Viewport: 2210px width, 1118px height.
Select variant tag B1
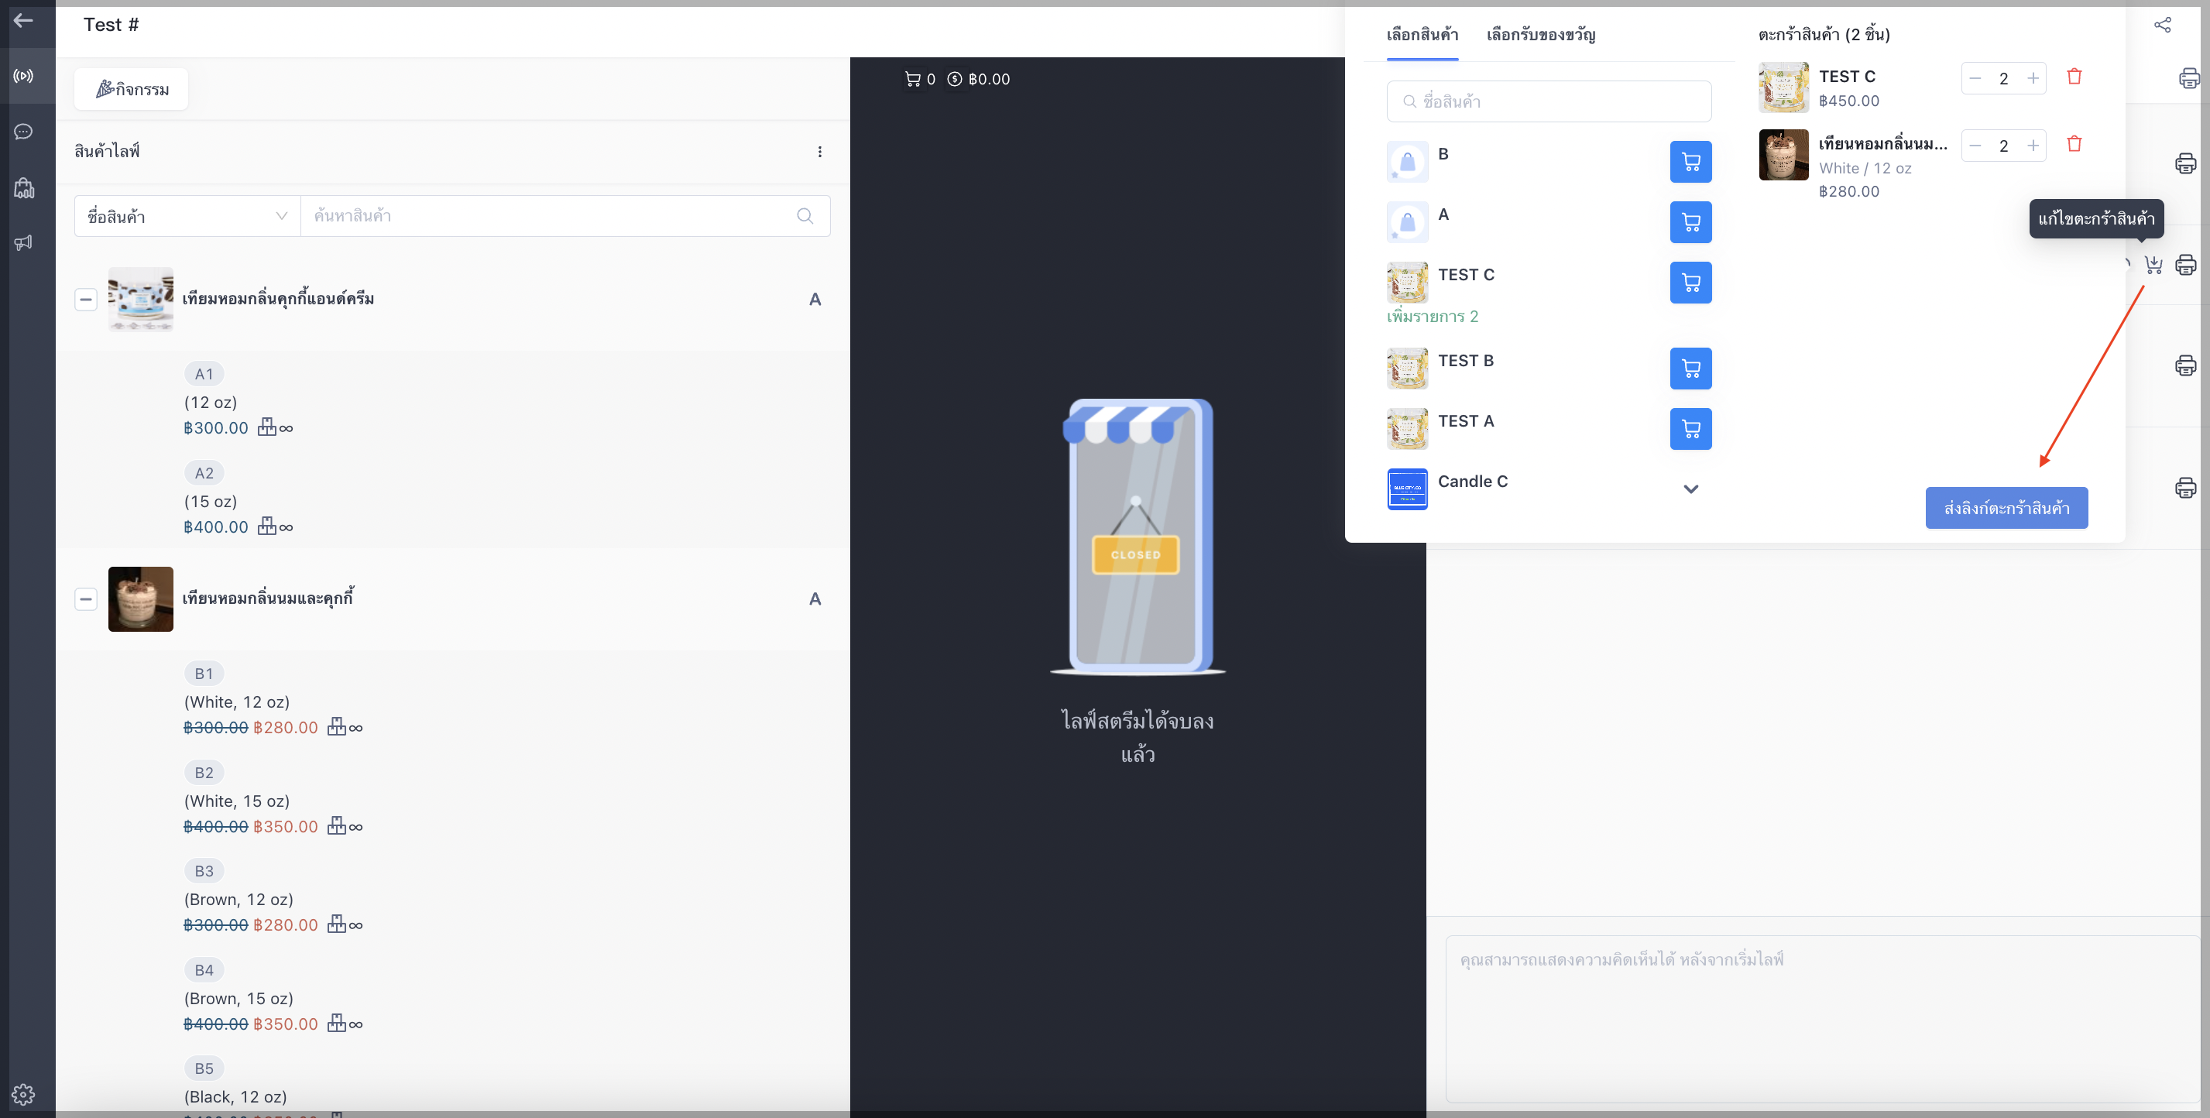point(204,674)
